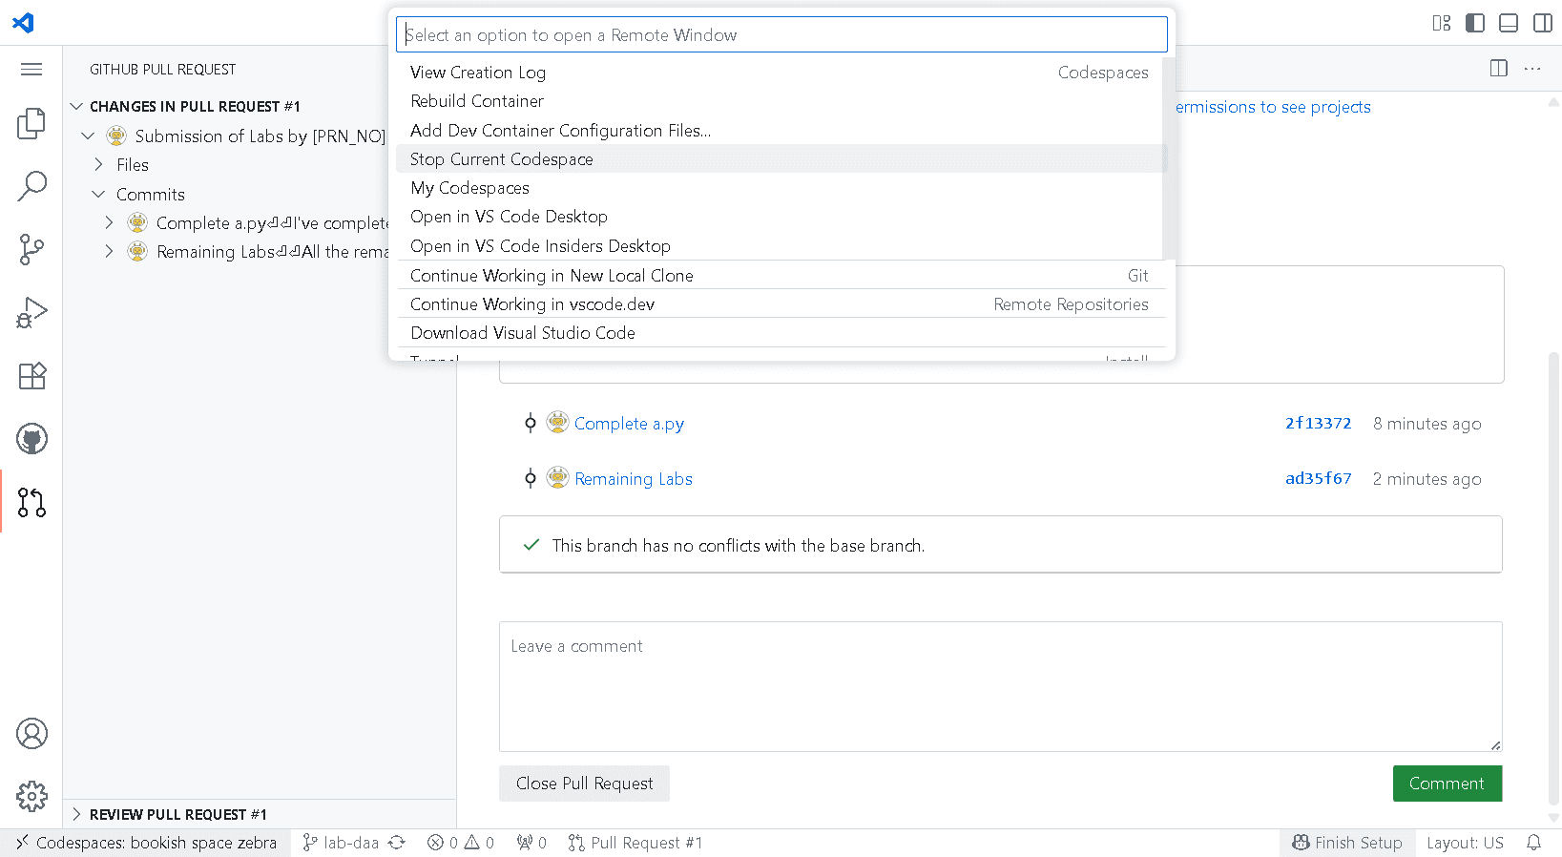Viewport: 1562px width, 857px height.
Task: Toggle the Primary Side Bar
Action: point(1475,23)
